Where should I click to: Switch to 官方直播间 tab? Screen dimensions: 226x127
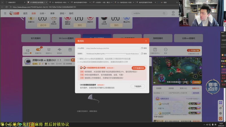coord(36,38)
